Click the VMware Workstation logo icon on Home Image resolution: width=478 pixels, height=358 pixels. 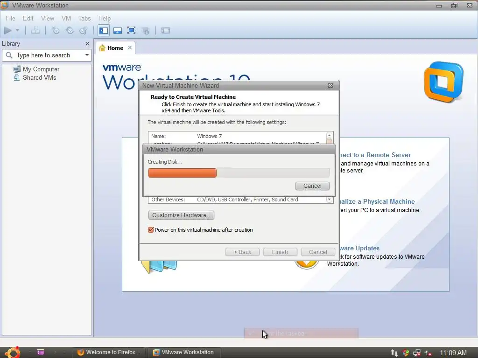(x=443, y=82)
